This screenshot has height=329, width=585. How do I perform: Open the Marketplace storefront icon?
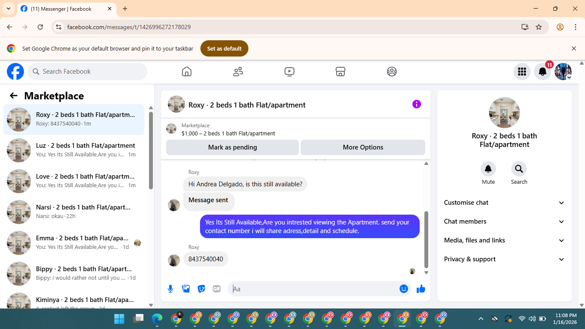(340, 72)
